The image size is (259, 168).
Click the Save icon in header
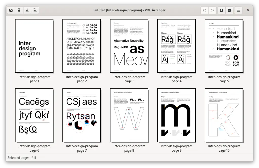click(x=27, y=10)
